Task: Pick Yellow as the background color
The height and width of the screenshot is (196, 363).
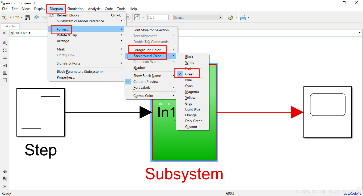Action: (x=190, y=97)
